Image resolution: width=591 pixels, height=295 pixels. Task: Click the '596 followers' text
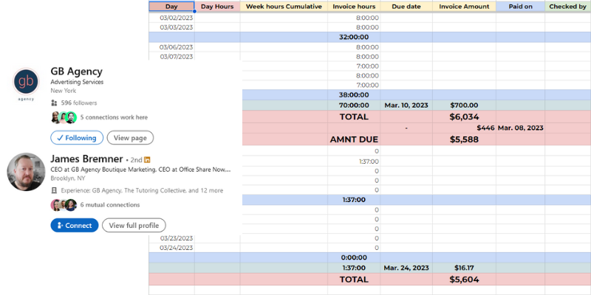79,103
